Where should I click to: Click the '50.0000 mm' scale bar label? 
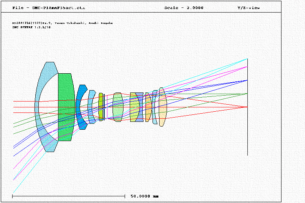pyautogui.click(x=144, y=196)
